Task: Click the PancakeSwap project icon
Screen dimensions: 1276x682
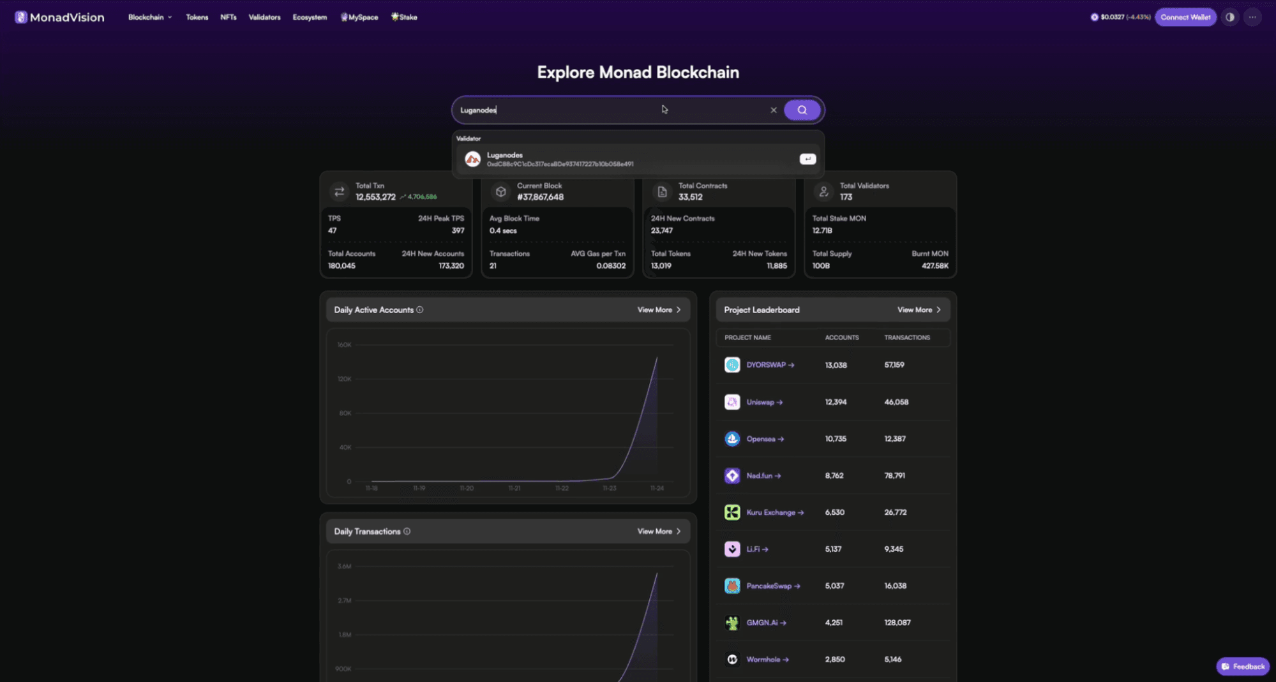Action: pyautogui.click(x=732, y=586)
